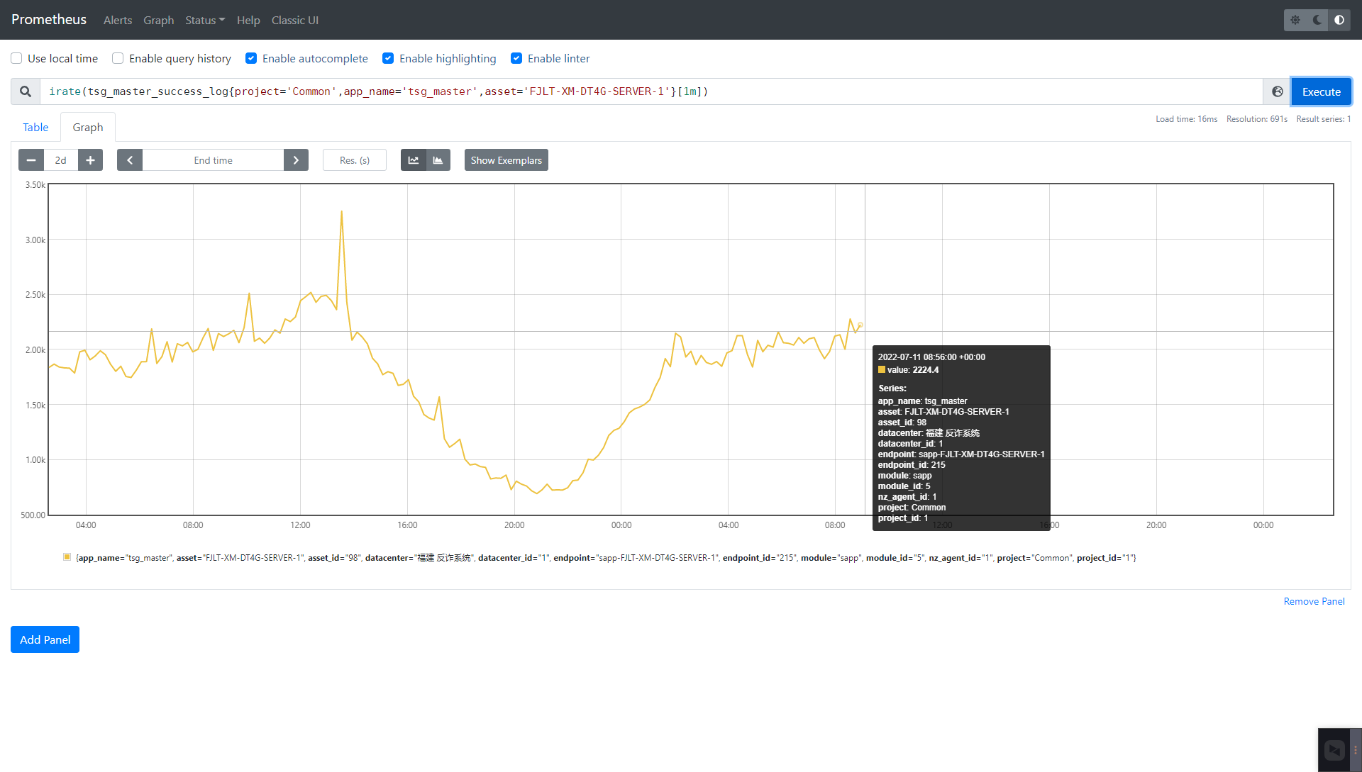Switch to stacked area chart icon

[438, 160]
